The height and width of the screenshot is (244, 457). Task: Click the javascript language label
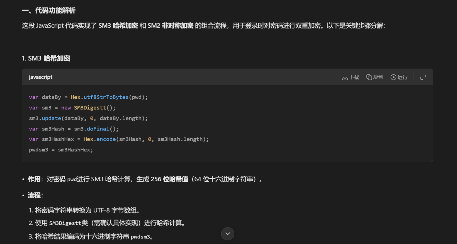click(x=41, y=77)
